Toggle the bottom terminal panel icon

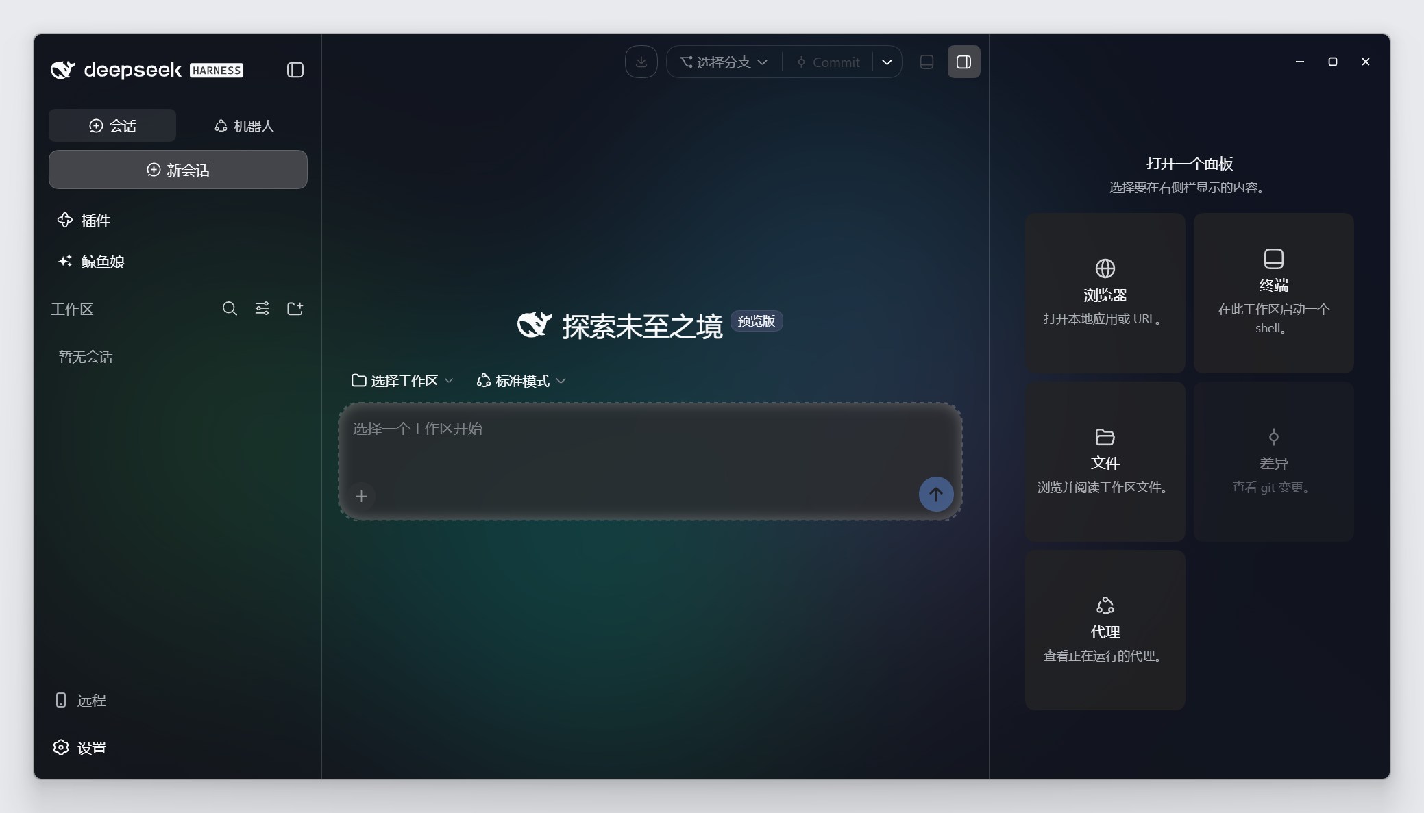926,62
